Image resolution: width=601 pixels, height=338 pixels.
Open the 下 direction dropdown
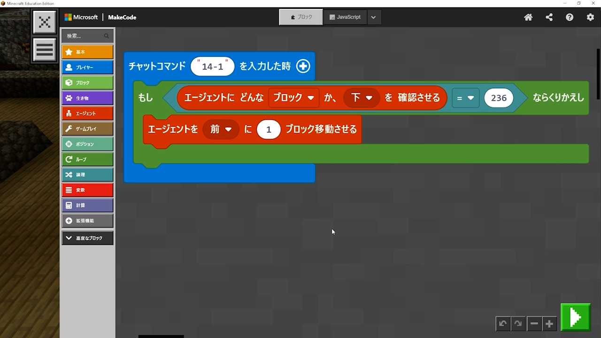click(361, 98)
